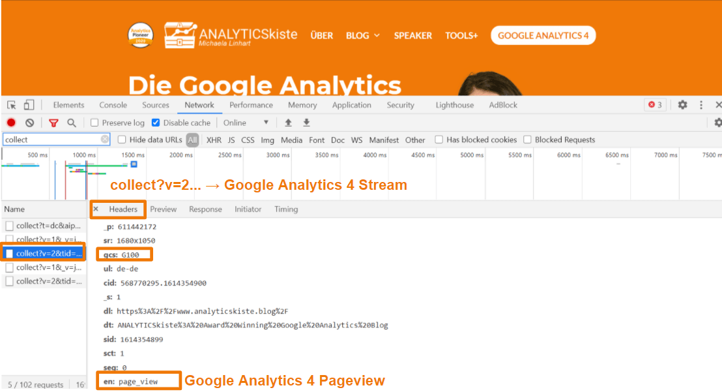Toggle the device toolbar icon

pos(28,105)
